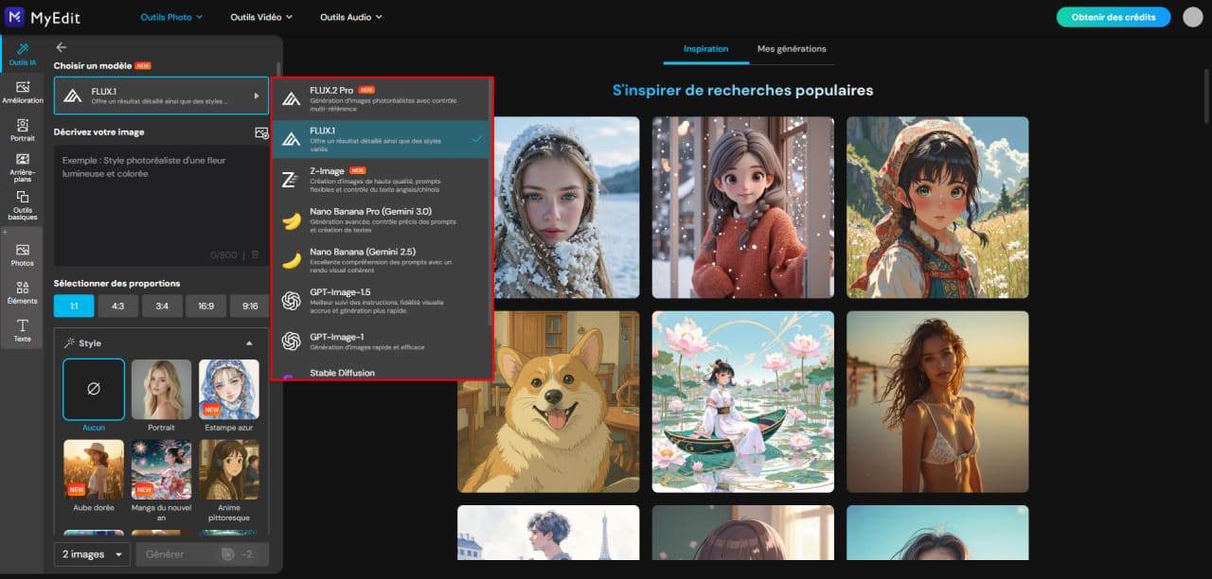Open the Outils basiques sidebar section
The image size is (1212, 579).
21,204
